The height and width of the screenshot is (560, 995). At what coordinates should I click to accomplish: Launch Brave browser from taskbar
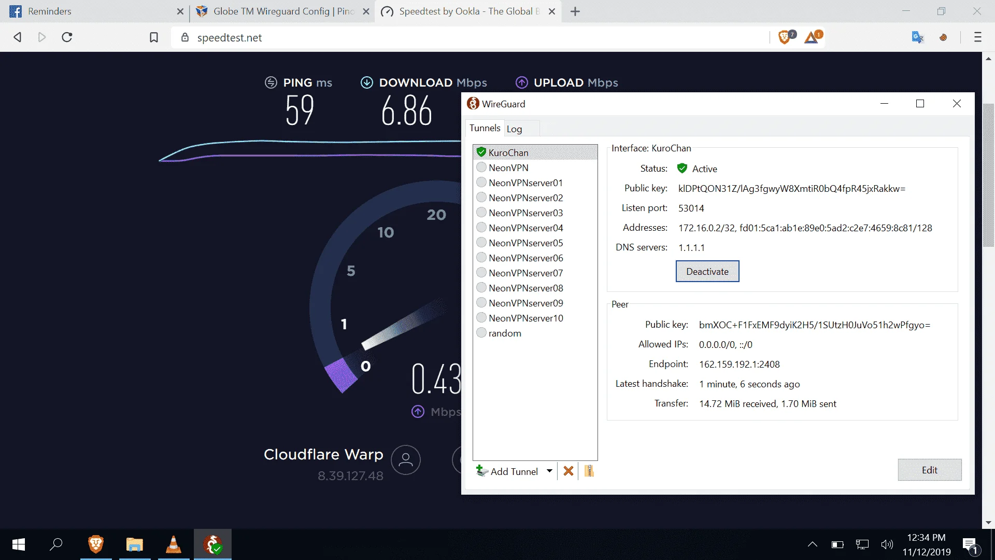96,544
